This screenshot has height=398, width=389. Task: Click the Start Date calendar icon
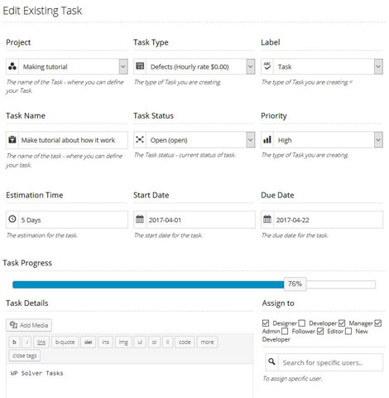click(x=140, y=219)
